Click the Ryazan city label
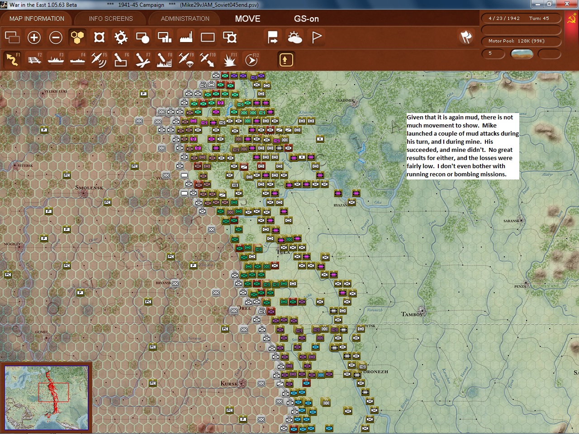The height and width of the screenshot is (434, 579). [340, 205]
